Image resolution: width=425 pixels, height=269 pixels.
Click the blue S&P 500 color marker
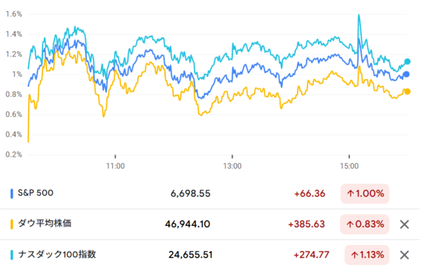(x=12, y=194)
